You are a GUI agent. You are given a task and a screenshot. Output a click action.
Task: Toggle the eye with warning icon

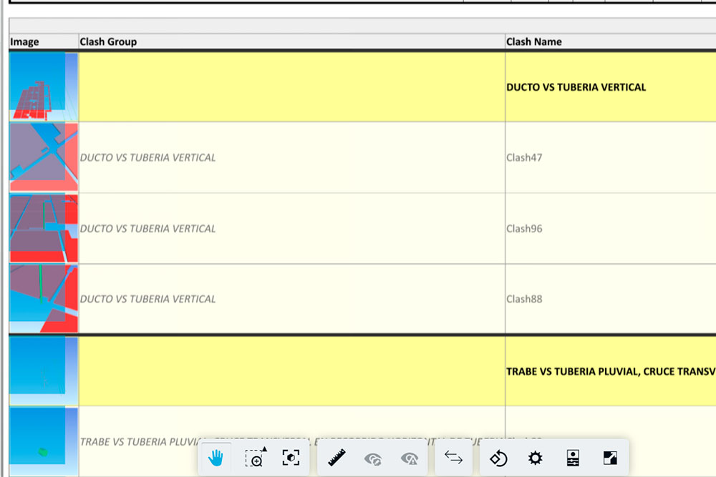pyautogui.click(x=409, y=458)
